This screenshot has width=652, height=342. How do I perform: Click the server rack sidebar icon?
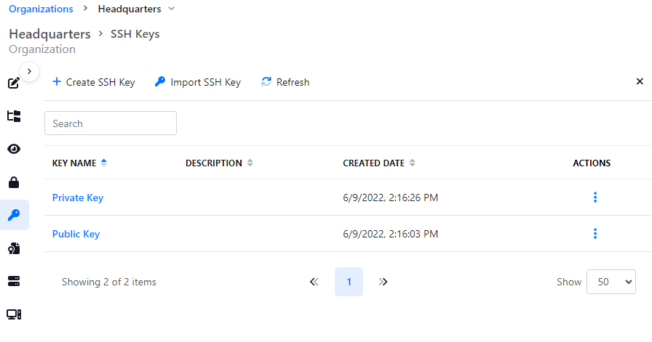point(14,281)
